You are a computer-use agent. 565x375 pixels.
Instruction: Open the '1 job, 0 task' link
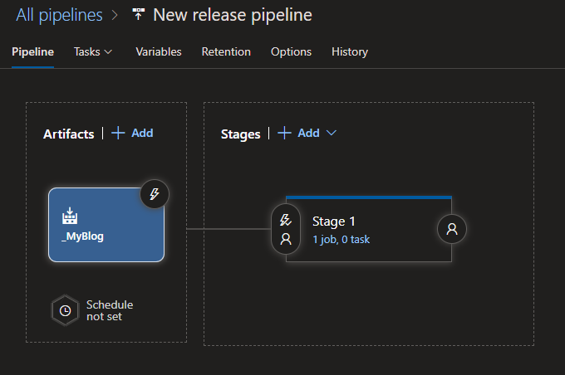(x=341, y=239)
